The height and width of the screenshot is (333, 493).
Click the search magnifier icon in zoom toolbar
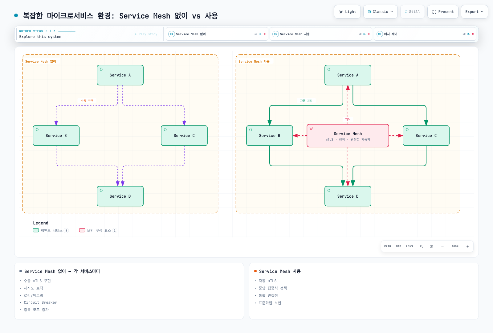(x=422, y=246)
